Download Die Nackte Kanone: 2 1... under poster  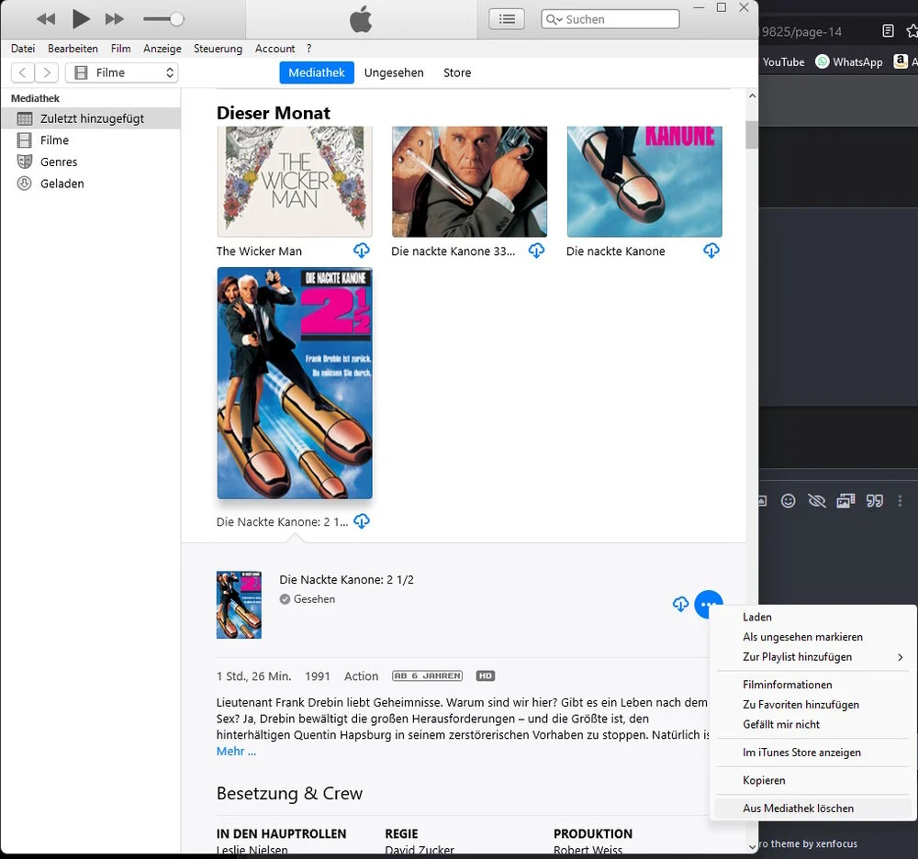(362, 521)
